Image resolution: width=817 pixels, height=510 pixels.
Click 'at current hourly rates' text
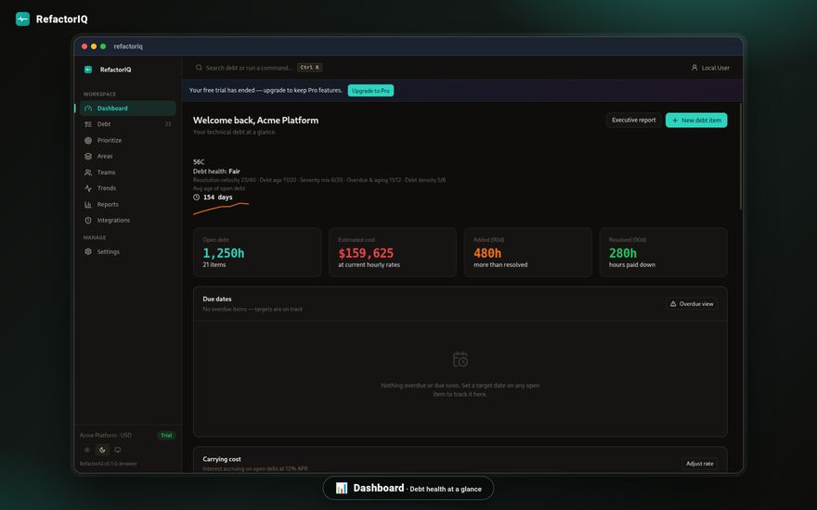(369, 265)
